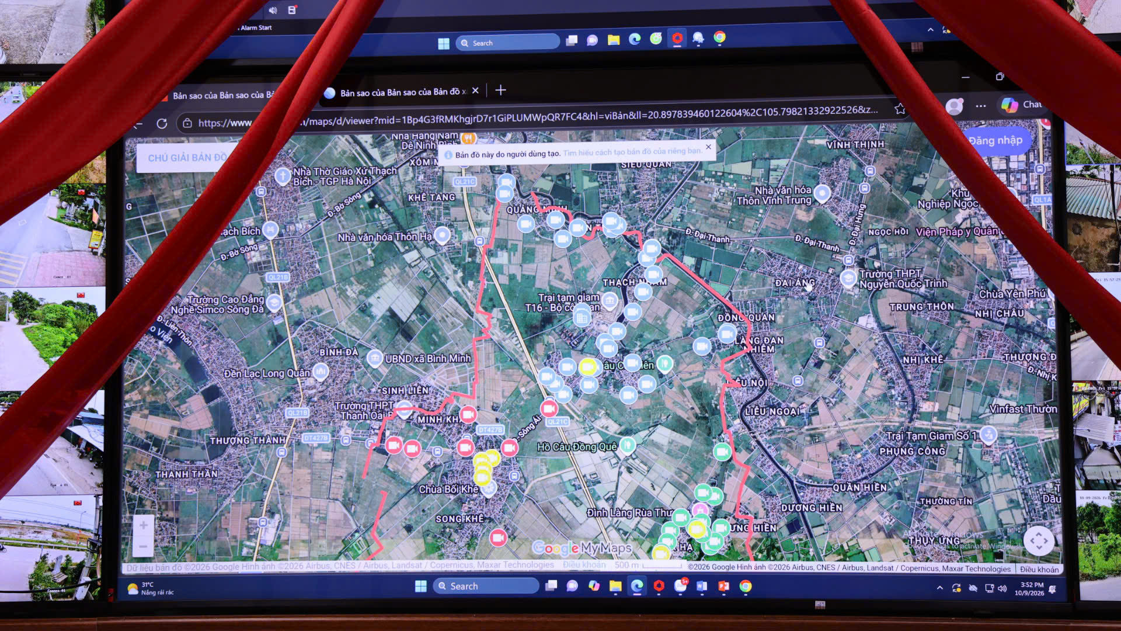Add this page to favorites with the star icon
This screenshot has width=1121, height=631.
coord(900,109)
